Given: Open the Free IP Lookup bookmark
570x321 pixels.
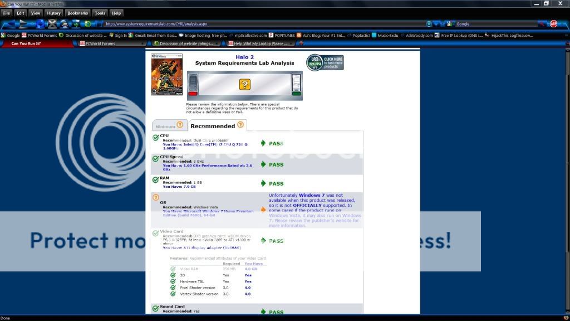Looking at the screenshot, I should pos(459,35).
